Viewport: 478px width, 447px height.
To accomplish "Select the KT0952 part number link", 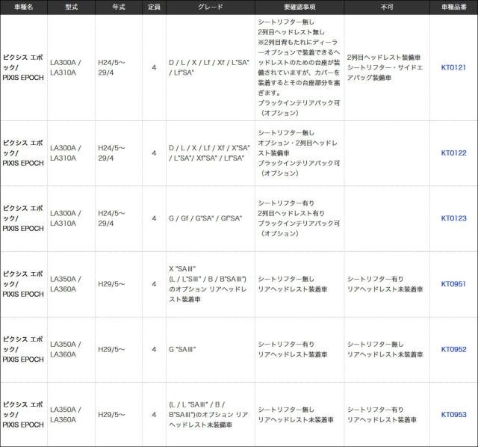I will [453, 349].
